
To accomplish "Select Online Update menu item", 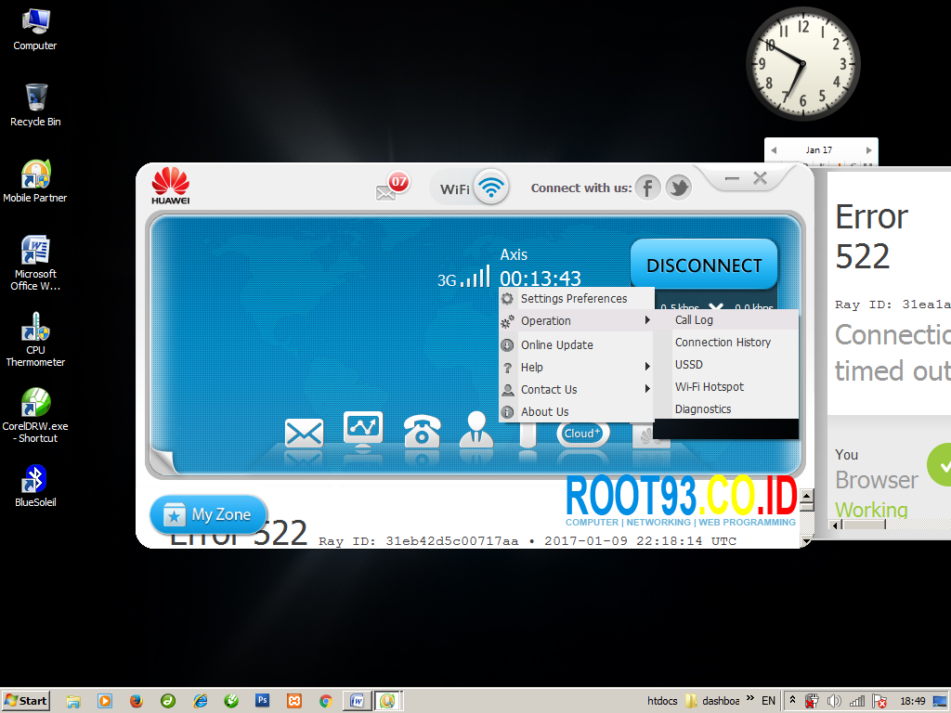I will (576, 345).
